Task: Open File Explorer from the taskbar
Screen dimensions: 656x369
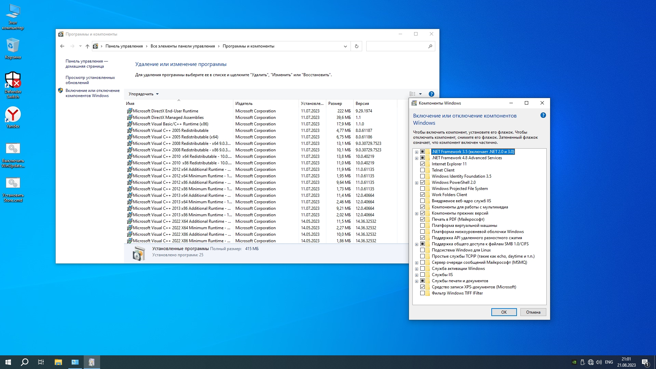Action: point(58,362)
